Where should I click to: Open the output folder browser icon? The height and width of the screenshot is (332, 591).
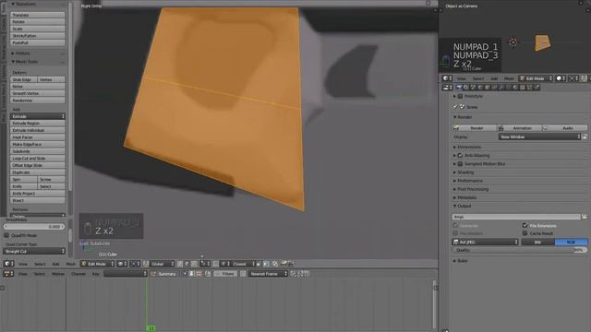point(585,217)
